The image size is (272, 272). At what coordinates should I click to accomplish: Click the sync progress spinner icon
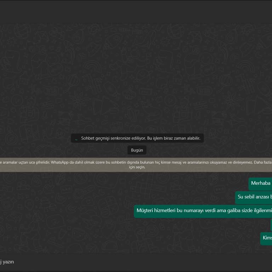[x=76, y=138]
